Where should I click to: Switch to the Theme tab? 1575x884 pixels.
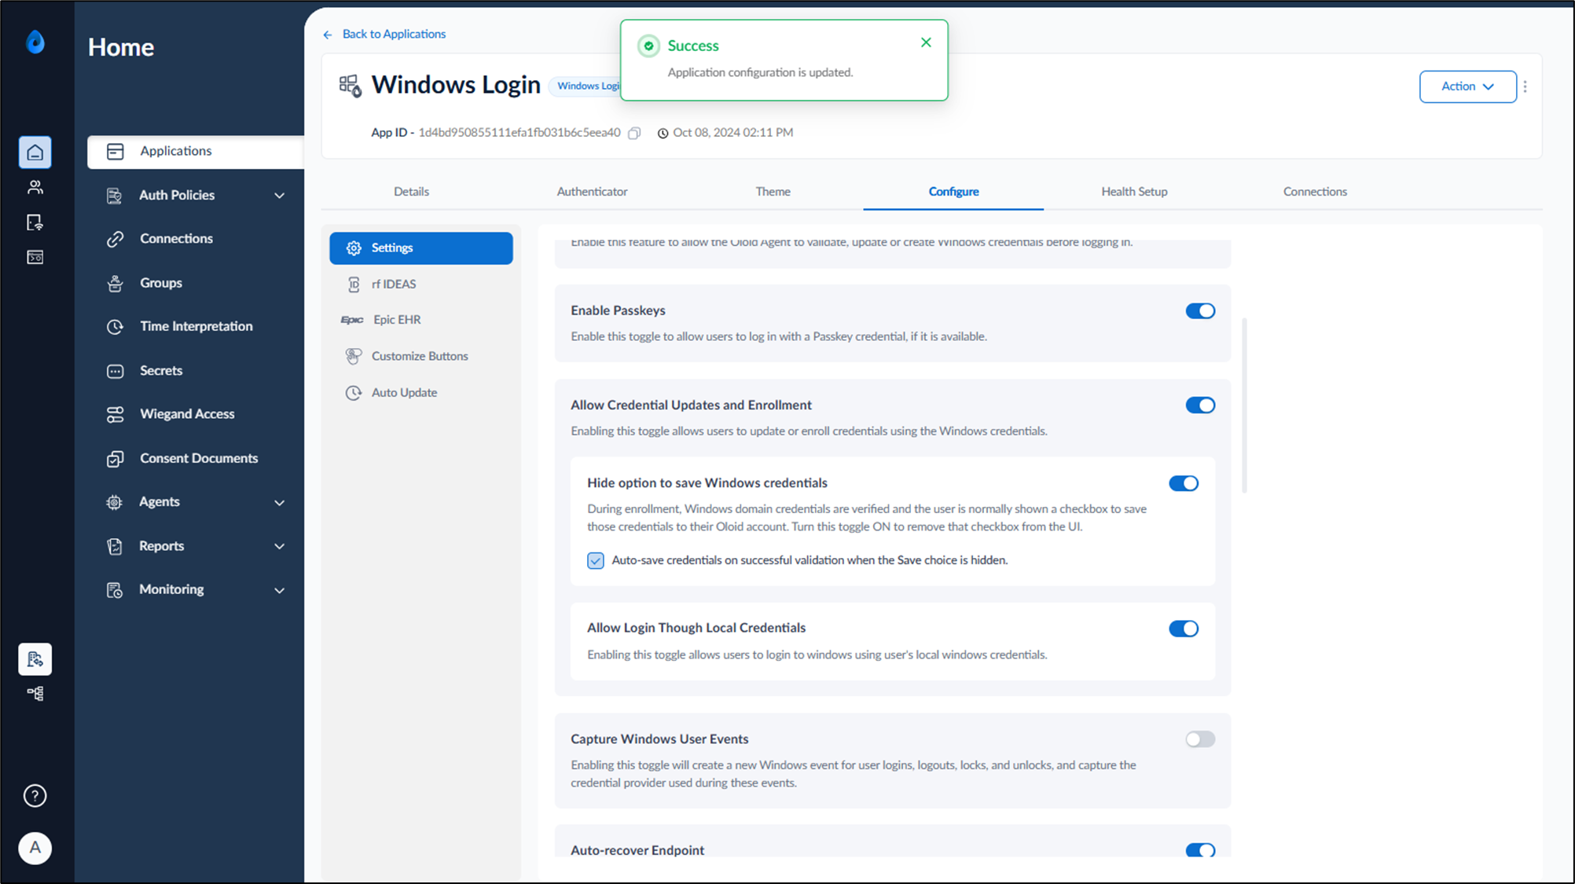[x=773, y=192]
